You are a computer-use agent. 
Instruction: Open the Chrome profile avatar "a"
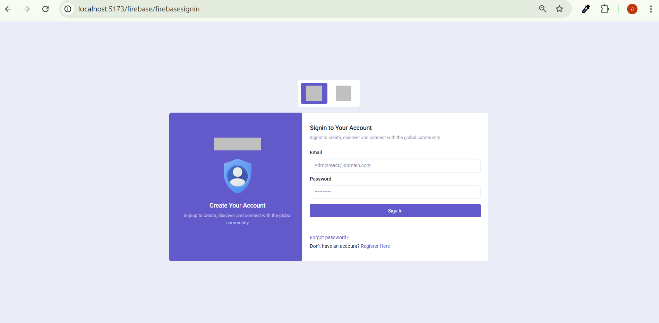tap(632, 9)
